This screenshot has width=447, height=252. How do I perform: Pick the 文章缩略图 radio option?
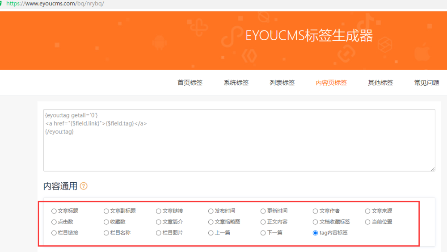(211, 222)
